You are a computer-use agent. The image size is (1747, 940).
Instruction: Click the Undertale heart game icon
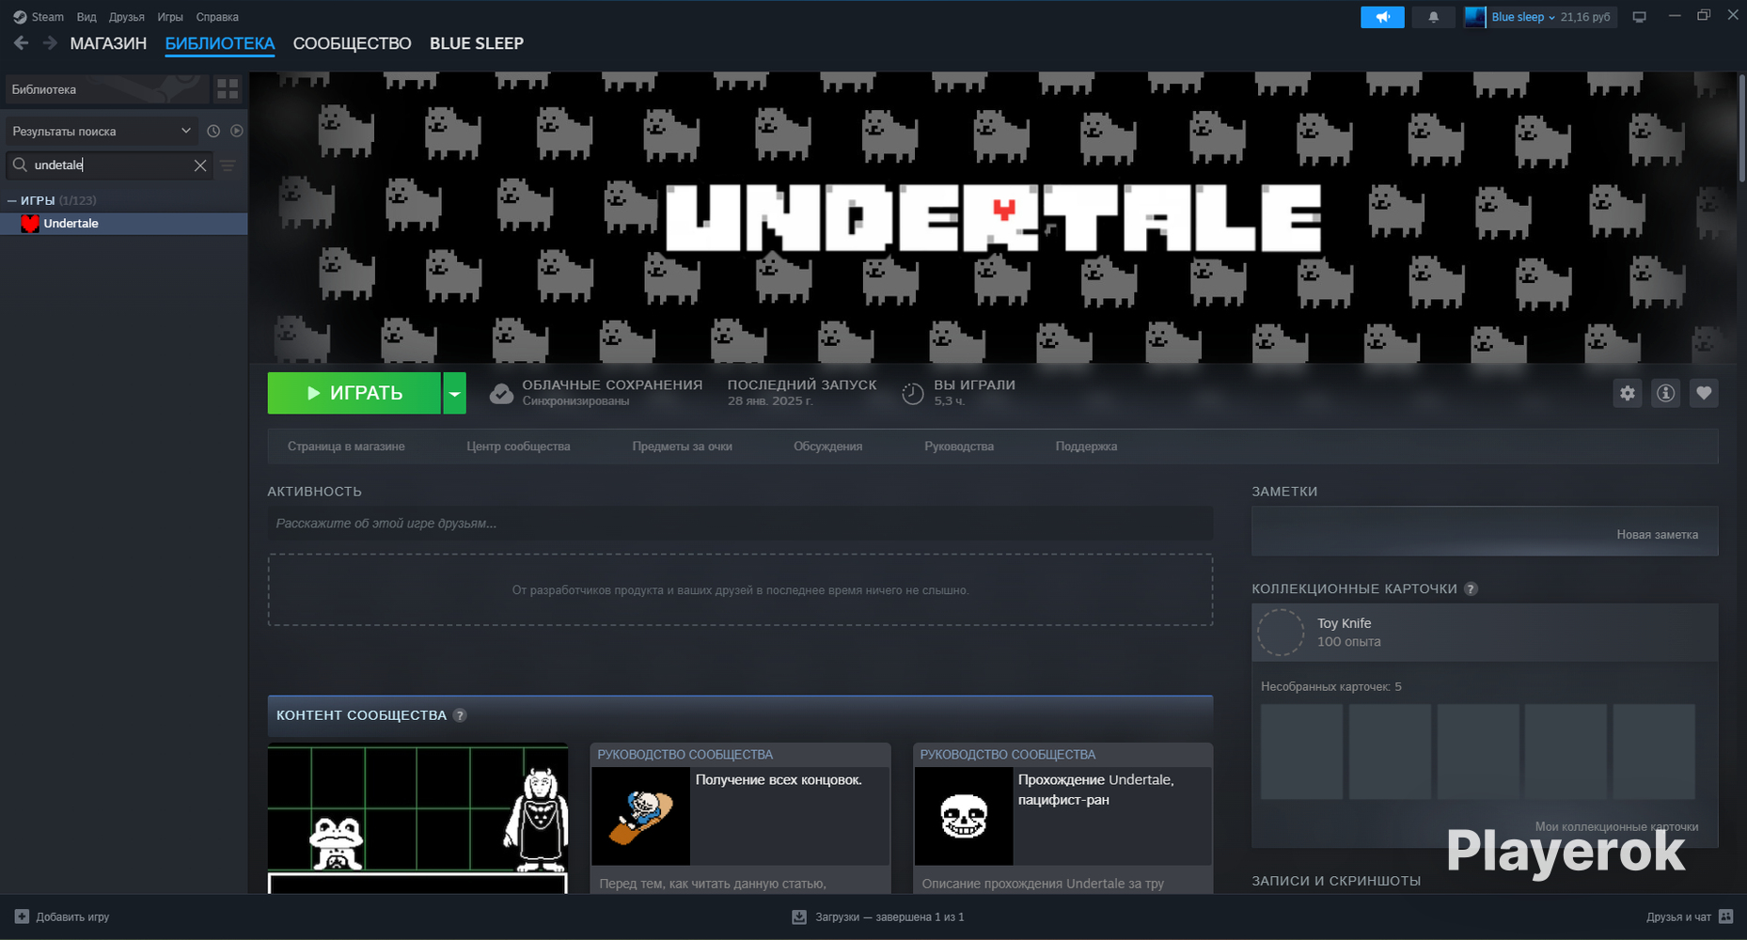(30, 224)
